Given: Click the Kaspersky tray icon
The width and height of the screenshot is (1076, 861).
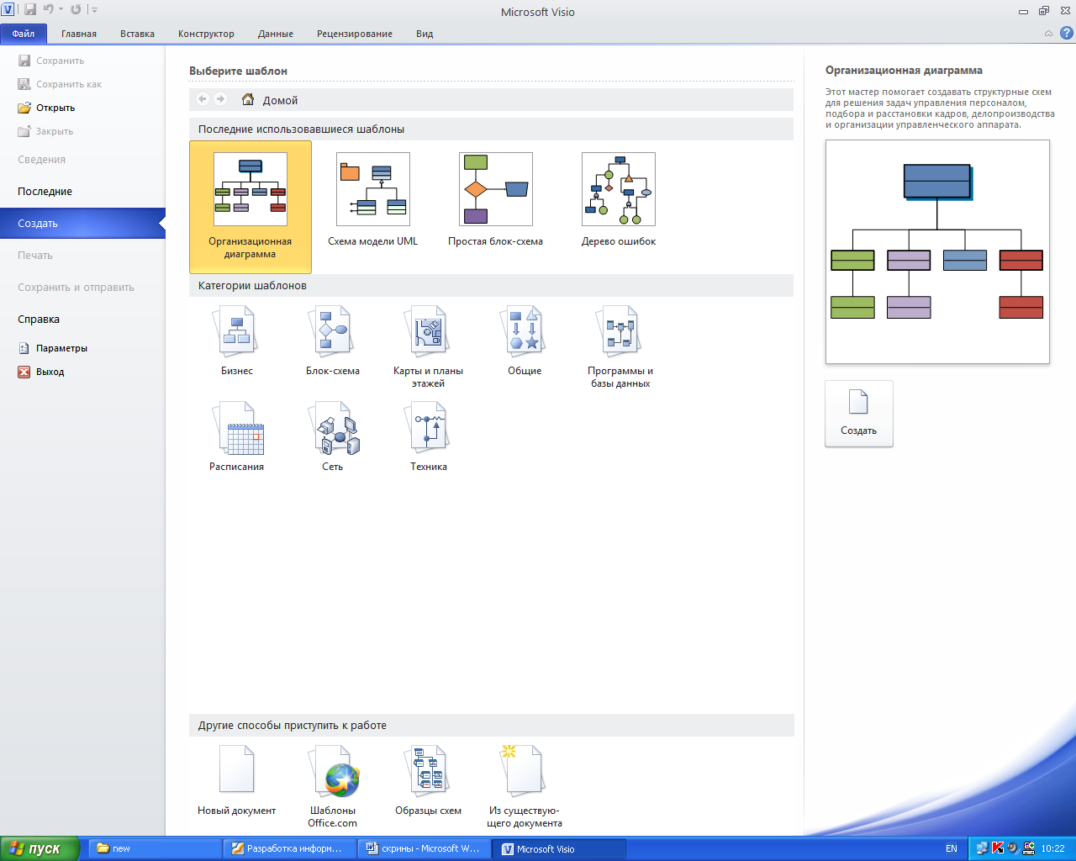Looking at the screenshot, I should pos(998,848).
